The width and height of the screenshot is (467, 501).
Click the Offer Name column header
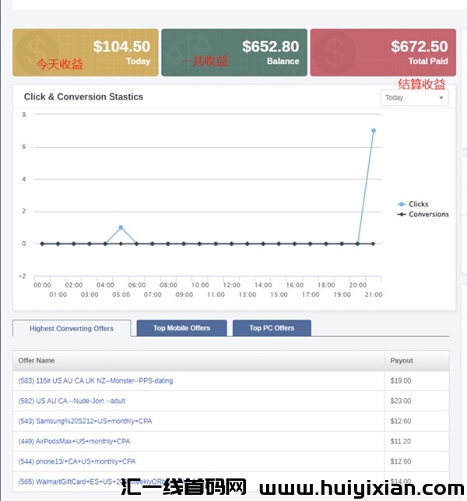pos(37,361)
